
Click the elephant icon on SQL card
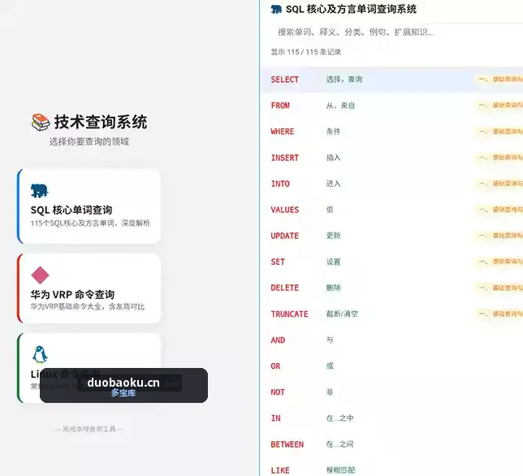[39, 190]
